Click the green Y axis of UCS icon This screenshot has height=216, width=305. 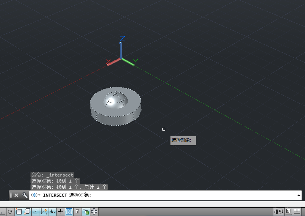point(128,62)
